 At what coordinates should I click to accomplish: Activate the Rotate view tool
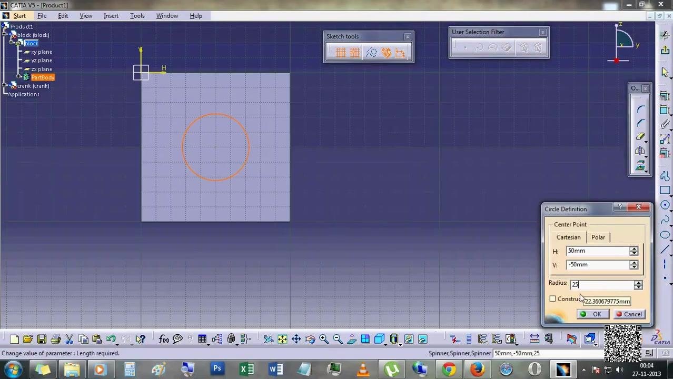click(310, 339)
